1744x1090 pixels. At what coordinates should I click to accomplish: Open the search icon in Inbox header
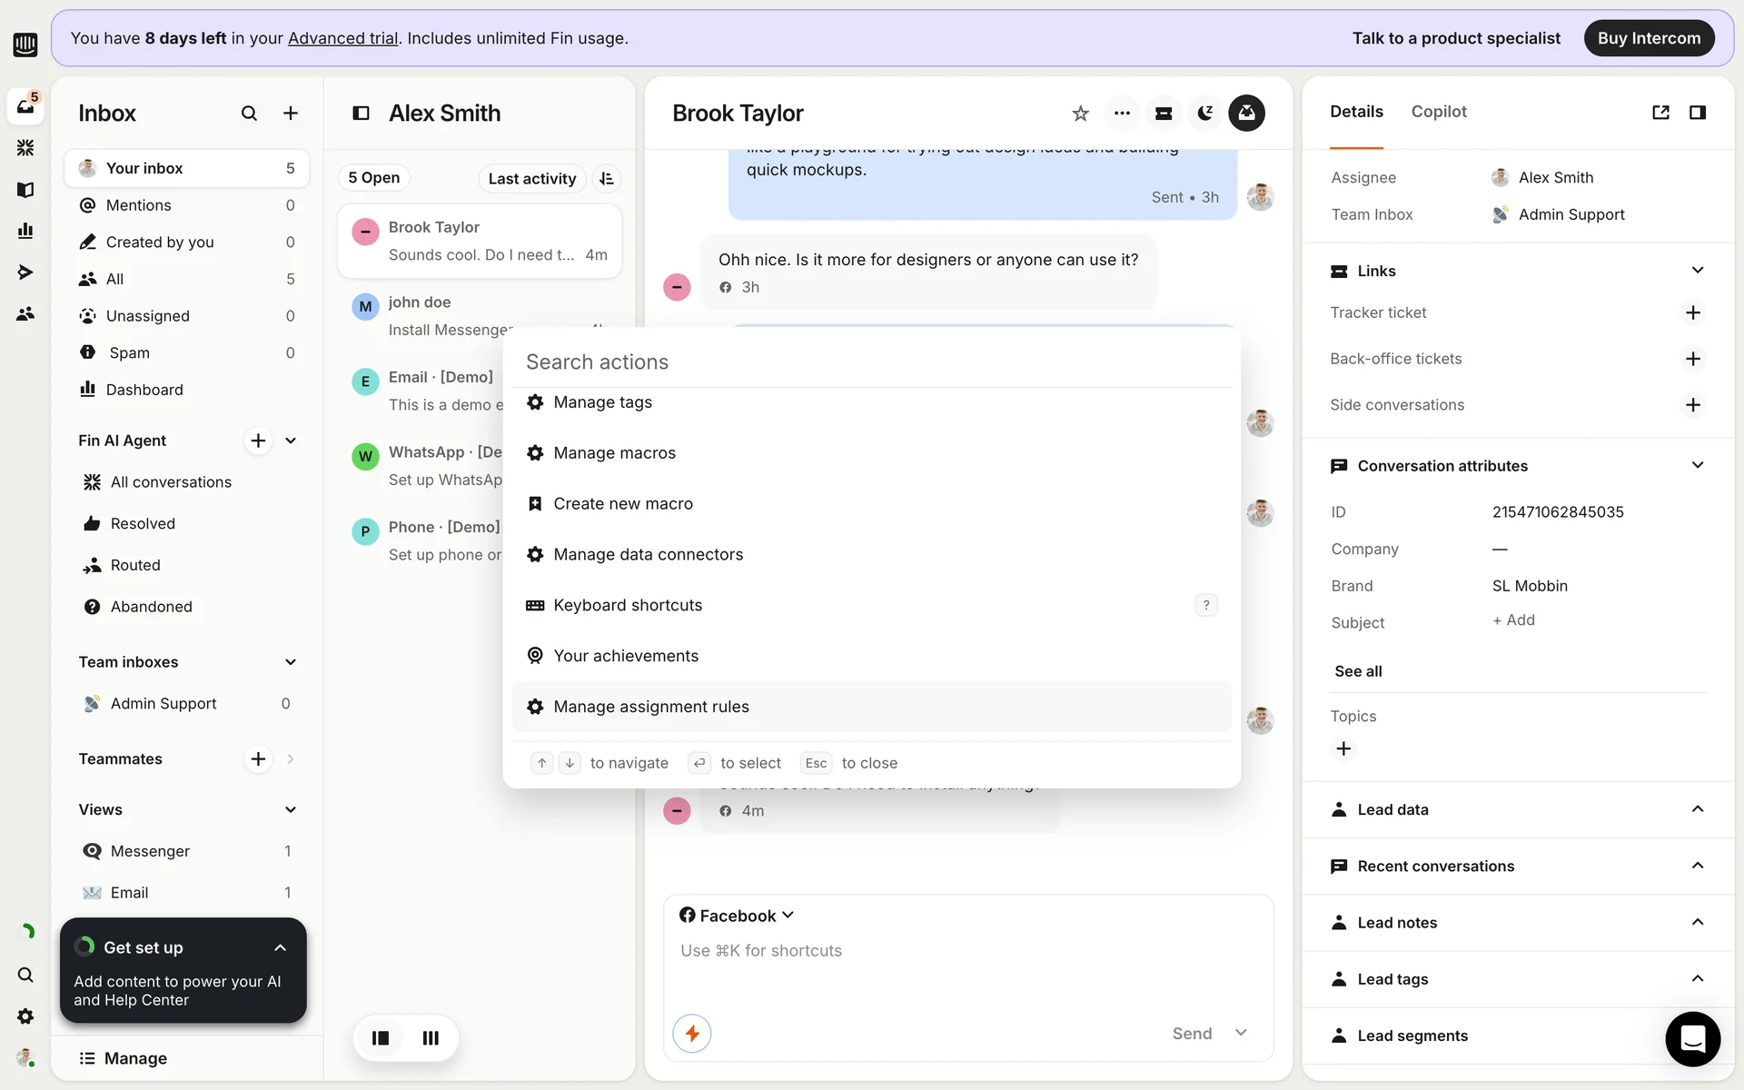coord(249,114)
